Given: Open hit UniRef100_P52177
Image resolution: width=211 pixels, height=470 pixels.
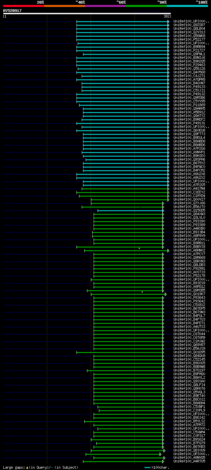Looking at the screenshot, I should pos(189,40).
